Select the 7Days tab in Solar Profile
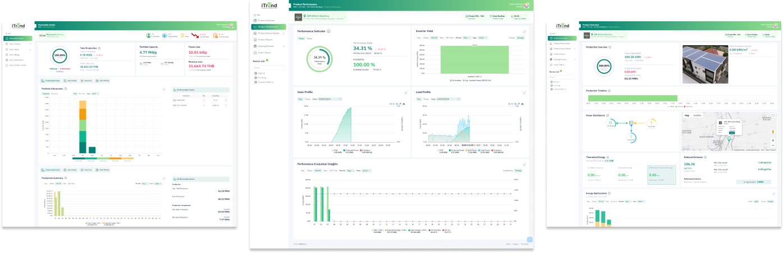Image resolution: width=784 pixels, height=253 pixels. pyautogui.click(x=308, y=99)
